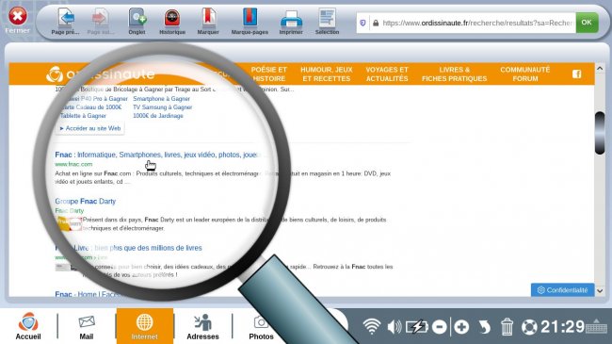
Task: Go to Accueil in bottom bar
Action: click(x=28, y=326)
